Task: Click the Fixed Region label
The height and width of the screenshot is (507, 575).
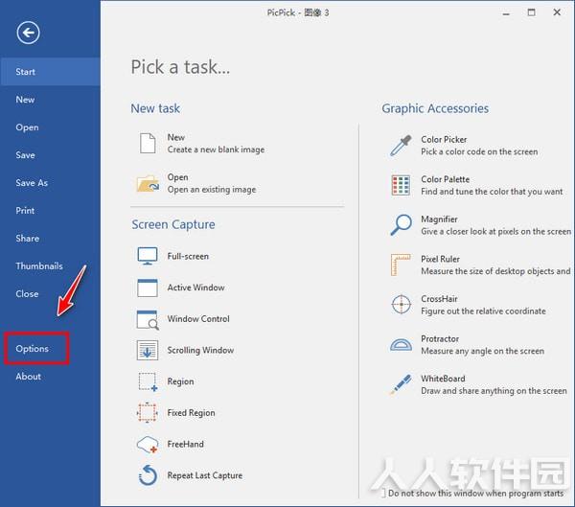Action: tap(191, 413)
